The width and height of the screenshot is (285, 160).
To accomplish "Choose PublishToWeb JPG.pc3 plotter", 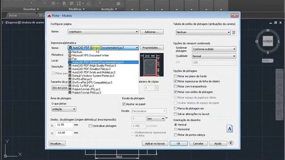I will click(x=103, y=89).
